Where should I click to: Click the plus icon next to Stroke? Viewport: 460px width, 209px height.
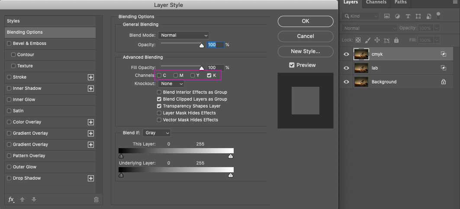coord(91,77)
